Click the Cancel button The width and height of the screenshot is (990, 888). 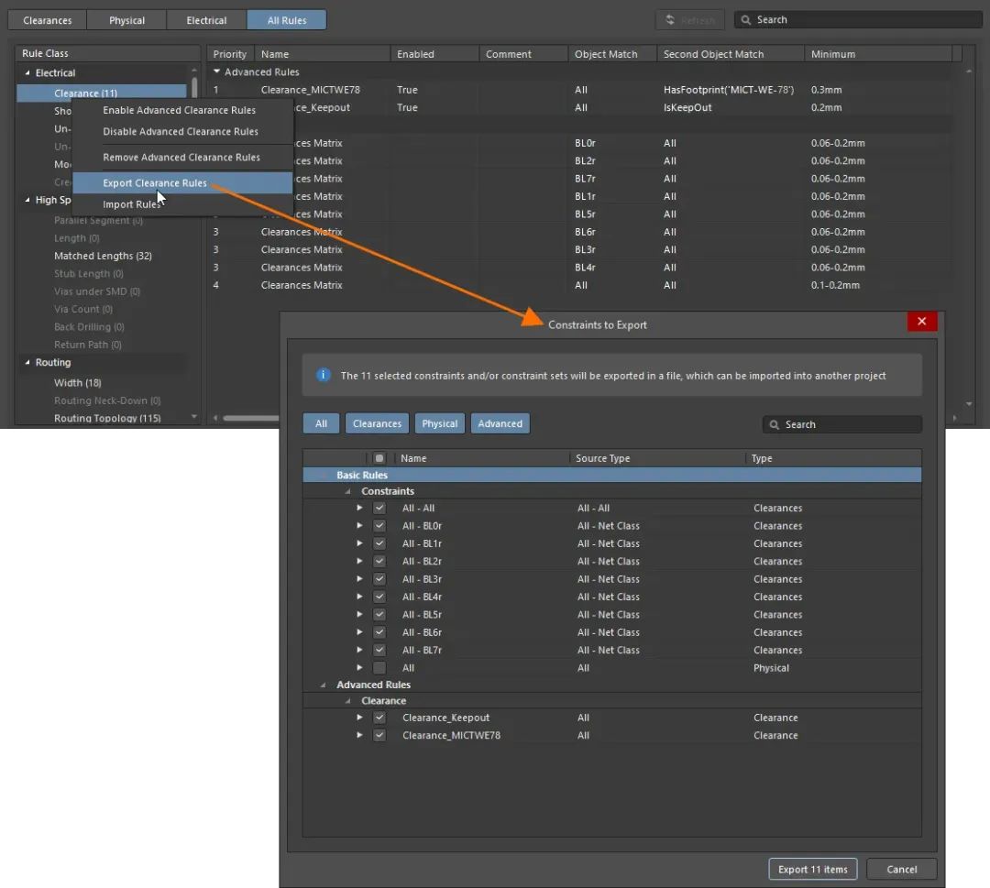click(x=902, y=869)
